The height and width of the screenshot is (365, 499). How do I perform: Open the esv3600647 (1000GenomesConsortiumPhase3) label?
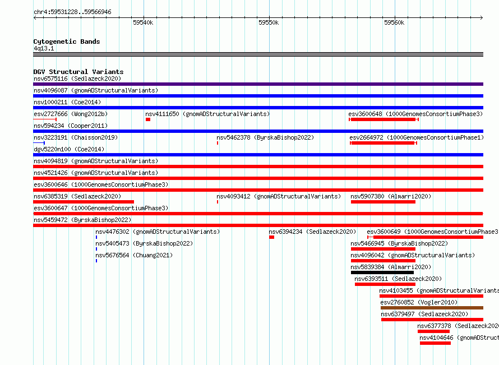coord(101,208)
